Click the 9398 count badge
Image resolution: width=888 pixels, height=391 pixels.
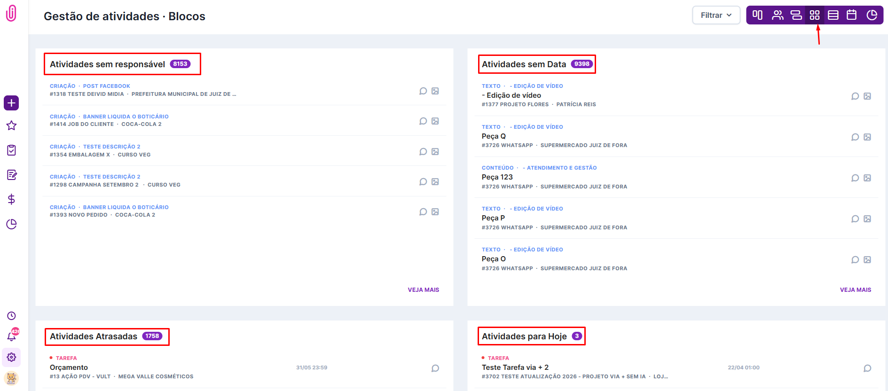[x=582, y=64]
